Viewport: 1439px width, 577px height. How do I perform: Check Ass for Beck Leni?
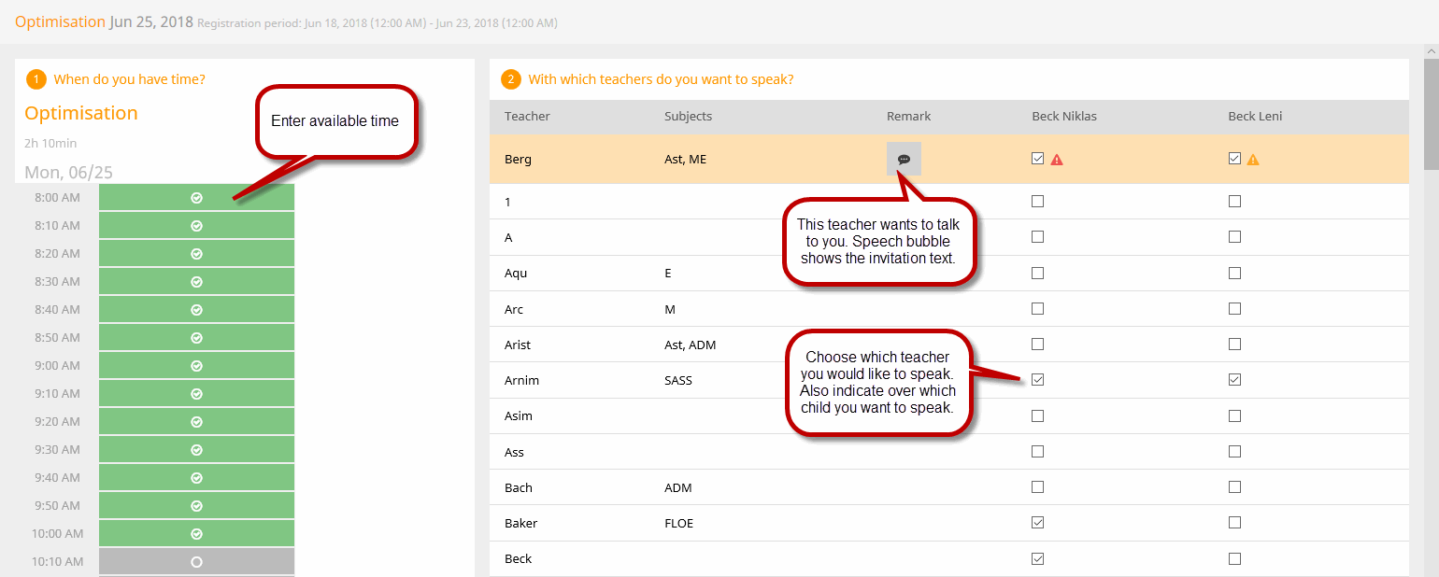pos(1234,452)
